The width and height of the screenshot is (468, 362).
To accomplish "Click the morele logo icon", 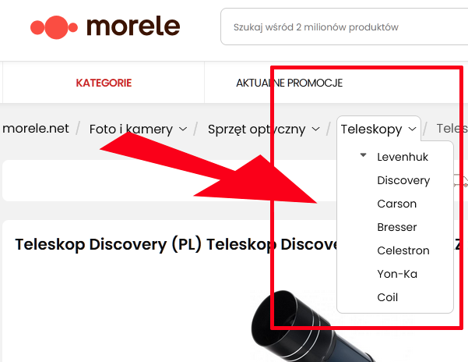I will click(x=55, y=27).
